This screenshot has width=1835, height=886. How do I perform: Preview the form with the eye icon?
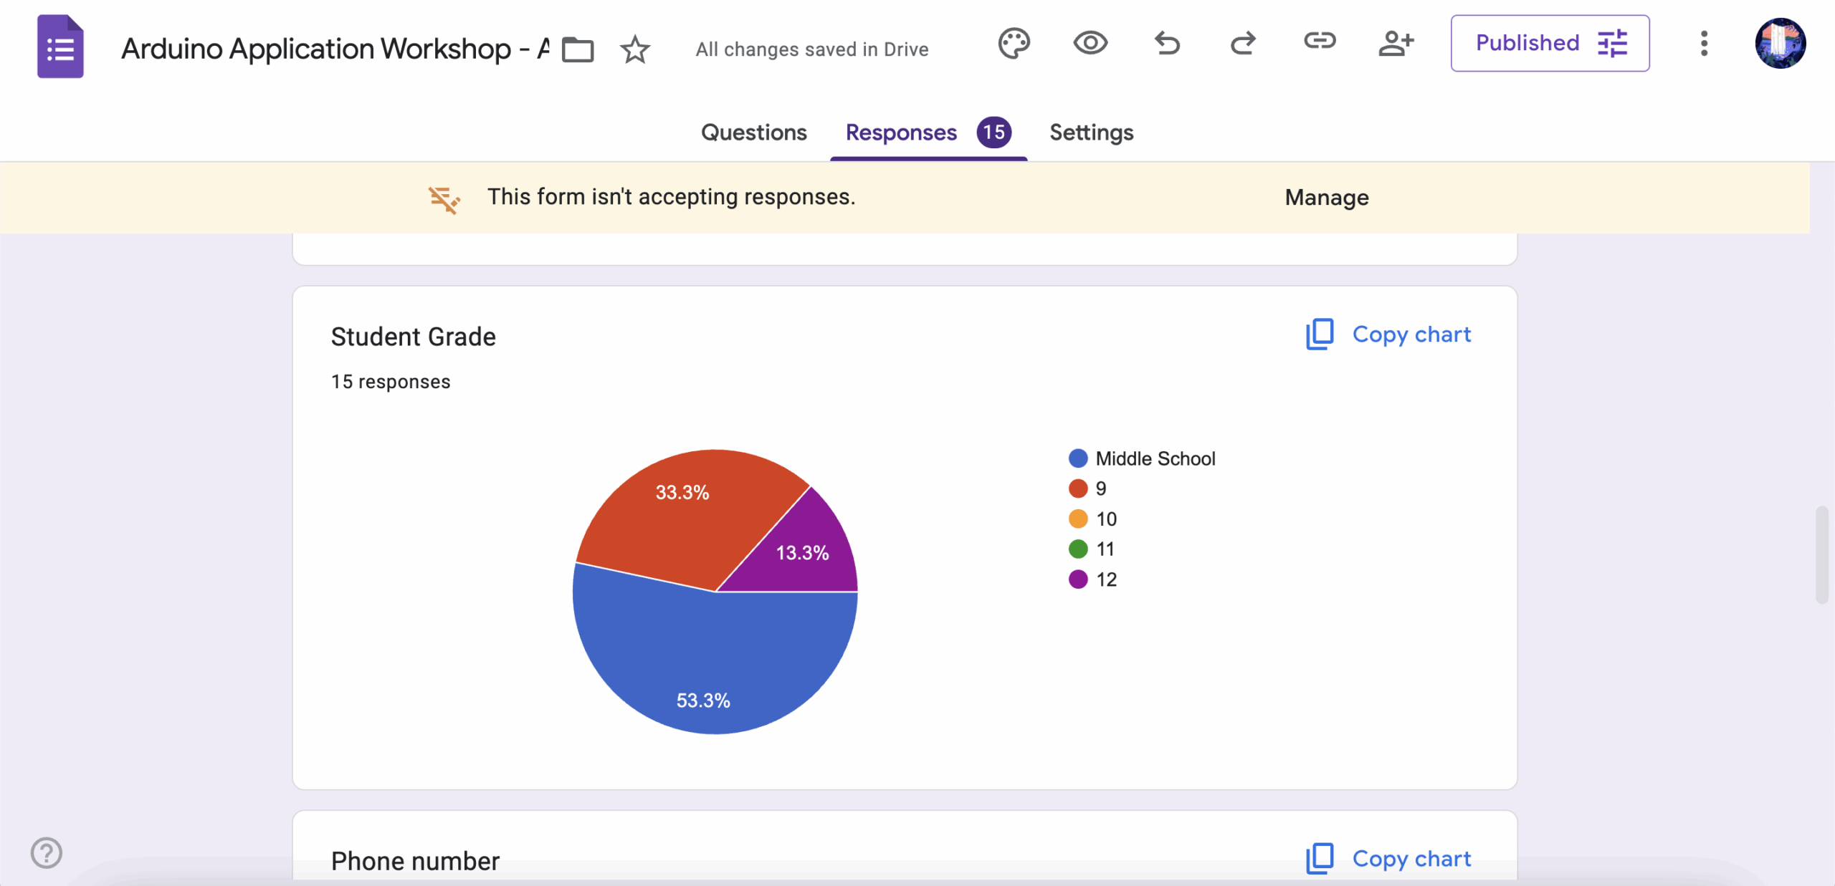pyautogui.click(x=1090, y=43)
